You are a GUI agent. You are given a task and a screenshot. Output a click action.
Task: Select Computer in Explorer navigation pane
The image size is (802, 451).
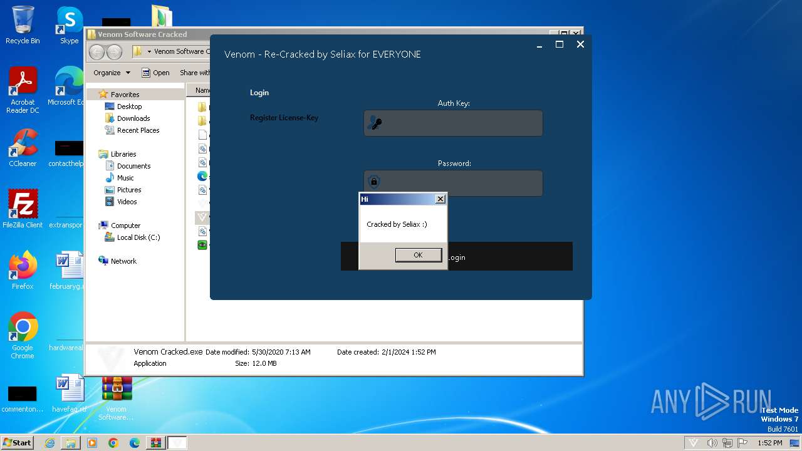click(125, 225)
